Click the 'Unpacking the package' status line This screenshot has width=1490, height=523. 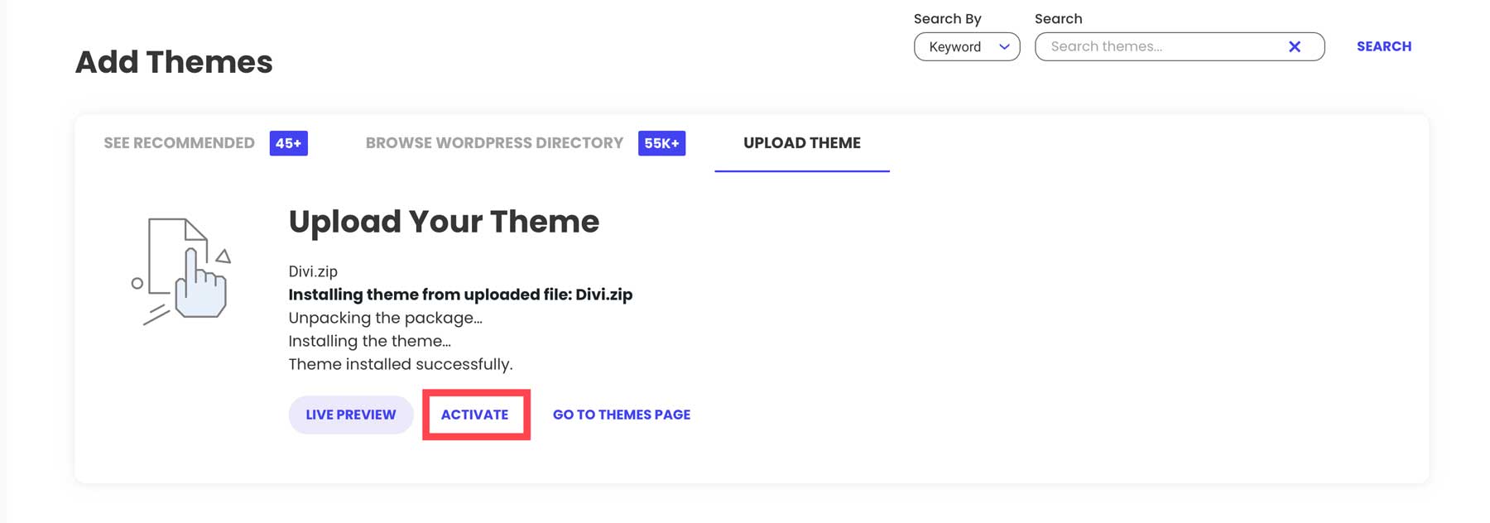coord(385,318)
